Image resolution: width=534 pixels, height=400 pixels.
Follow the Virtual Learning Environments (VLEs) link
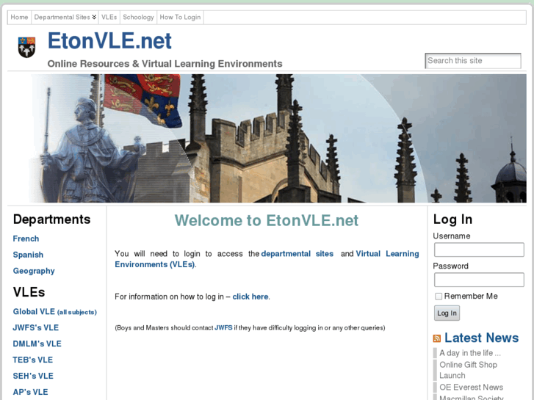(267, 259)
